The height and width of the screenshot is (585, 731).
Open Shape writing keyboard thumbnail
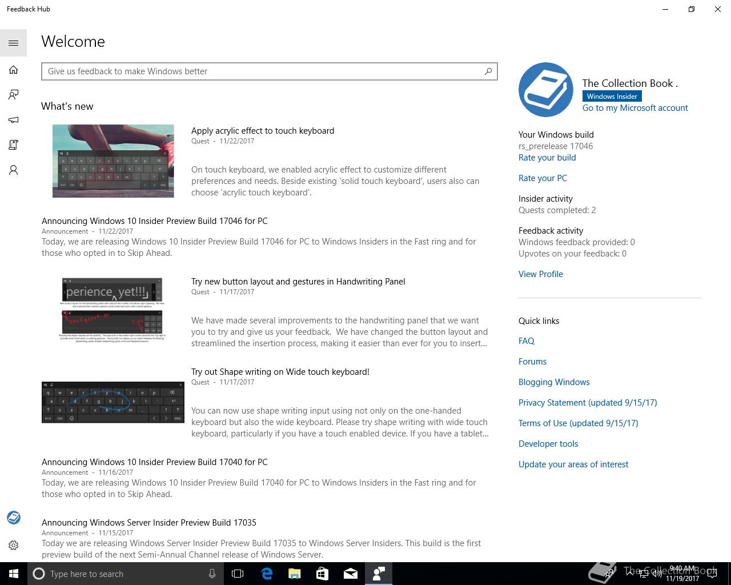point(113,402)
